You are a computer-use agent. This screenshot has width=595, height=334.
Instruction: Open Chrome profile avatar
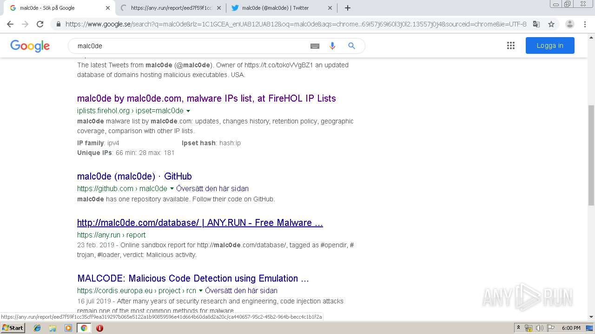pos(570,24)
